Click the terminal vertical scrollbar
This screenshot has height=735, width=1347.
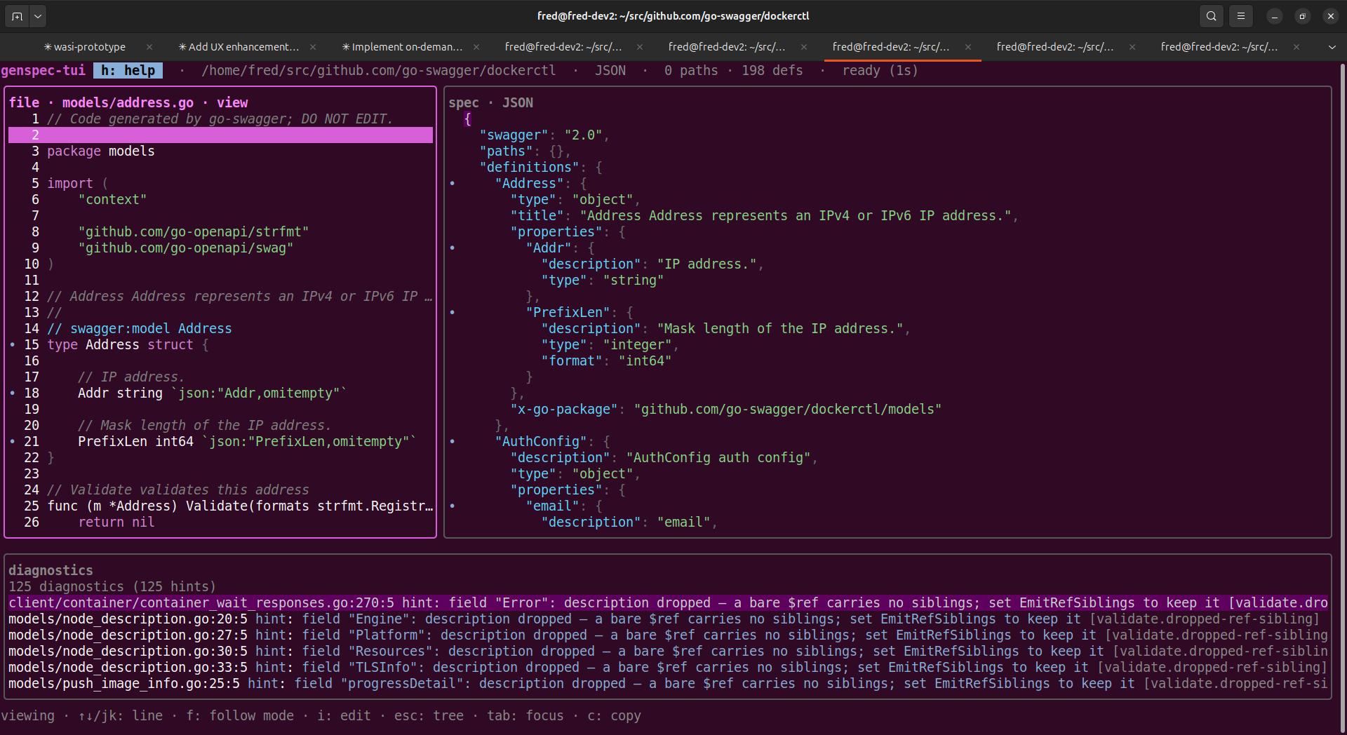click(x=1343, y=398)
